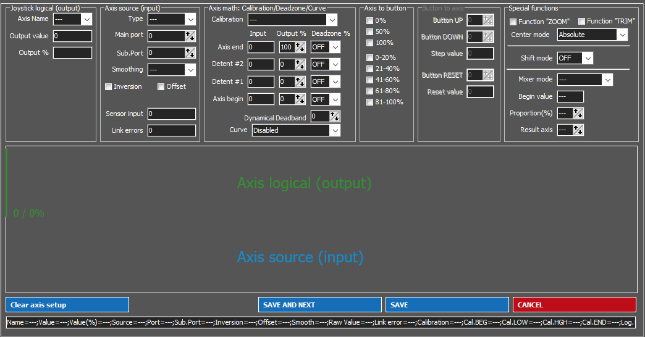Click the Axis end Input field

[261, 48]
